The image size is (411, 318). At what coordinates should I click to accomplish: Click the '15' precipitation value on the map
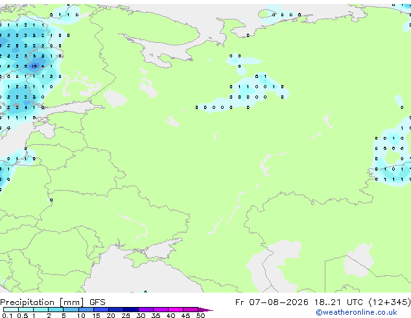click(34, 66)
